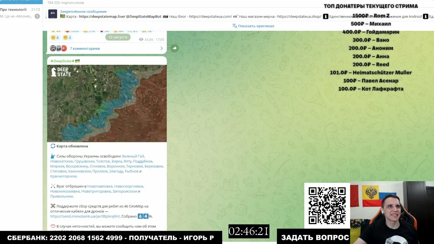Open the Воронное link
Viewport: 434px width, 244px height.
116,166
